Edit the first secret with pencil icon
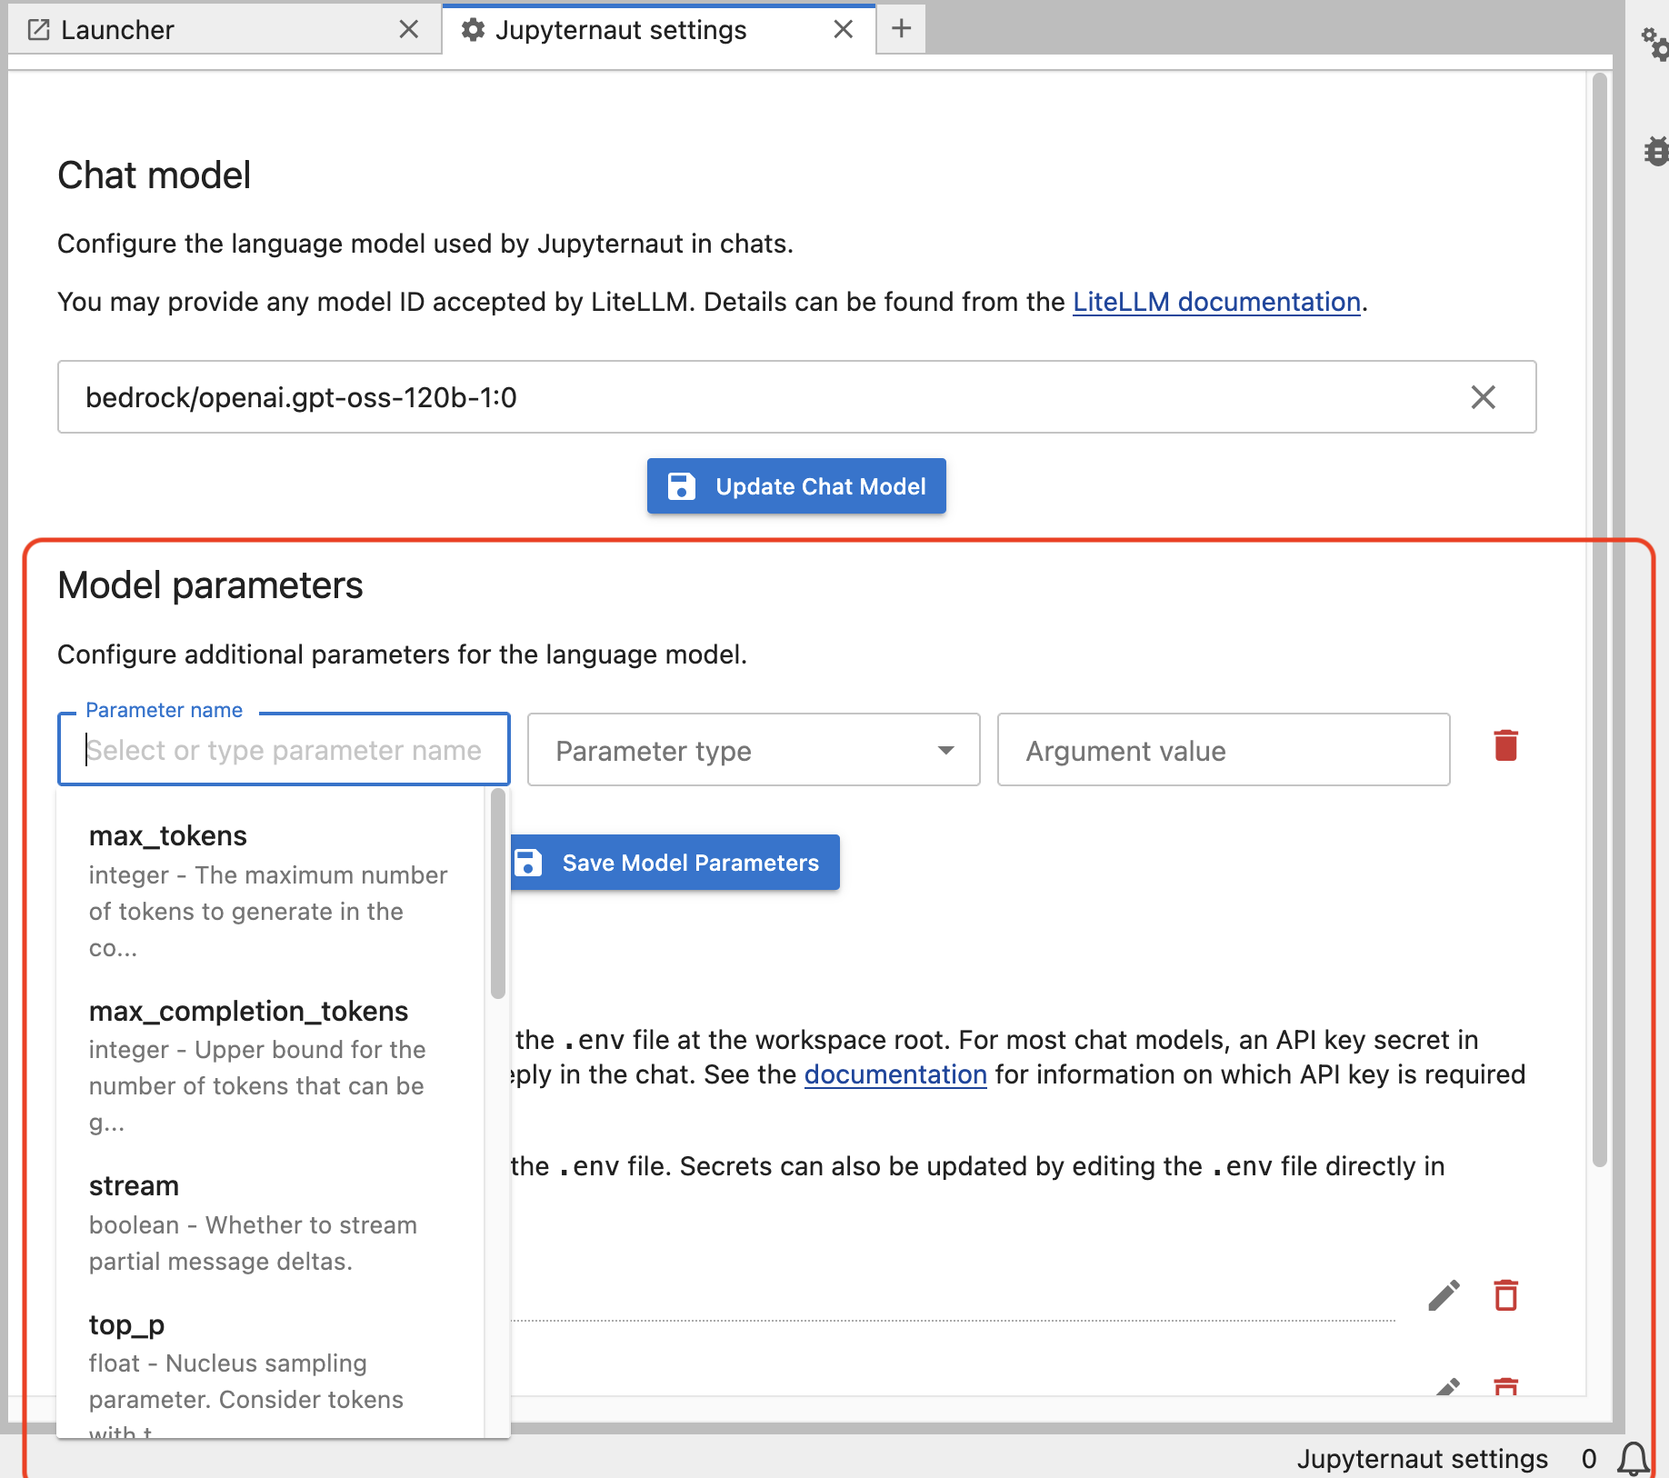Screen dimensions: 1669x1478 tap(1444, 1295)
